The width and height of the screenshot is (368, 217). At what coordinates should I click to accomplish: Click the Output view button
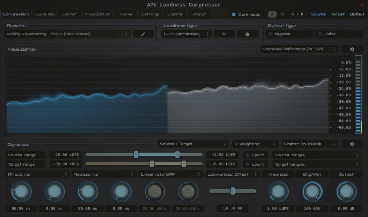(357, 14)
